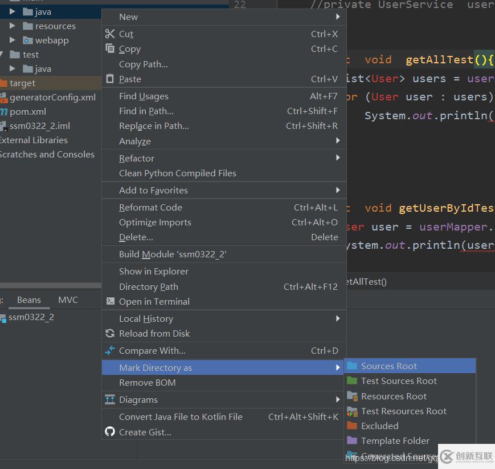Viewport: 495px width, 469px height.
Task: Select Find Usages menu entry
Action: tap(224, 96)
